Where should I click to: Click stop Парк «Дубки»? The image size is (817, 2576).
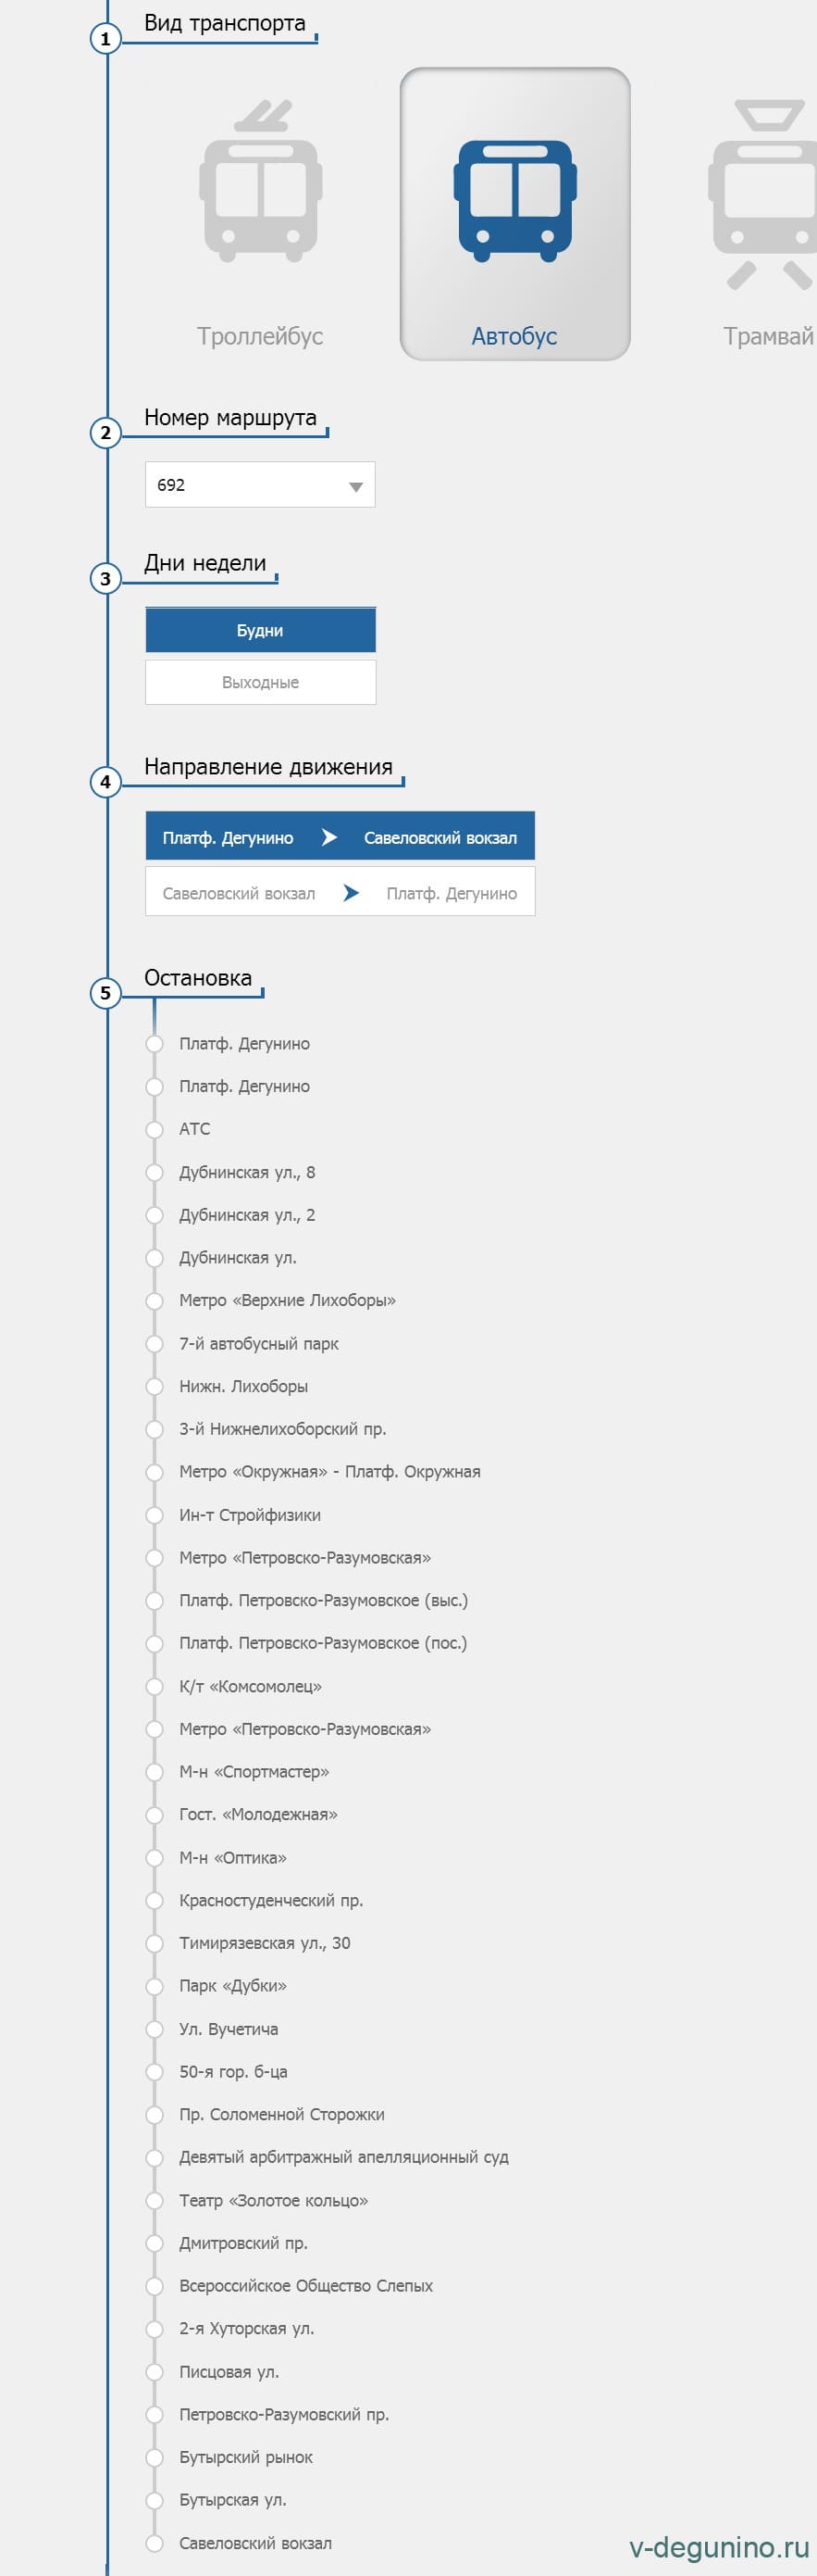coord(155,1985)
